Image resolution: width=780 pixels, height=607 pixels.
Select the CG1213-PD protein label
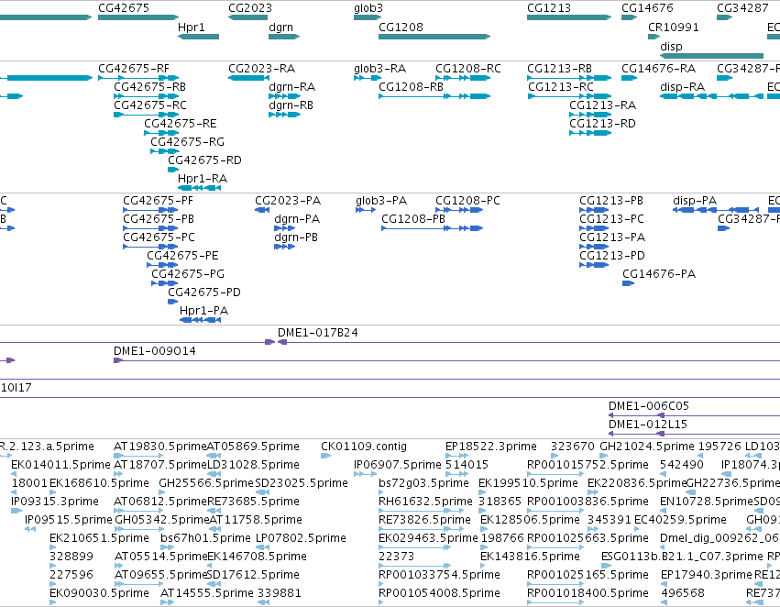pyautogui.click(x=612, y=256)
